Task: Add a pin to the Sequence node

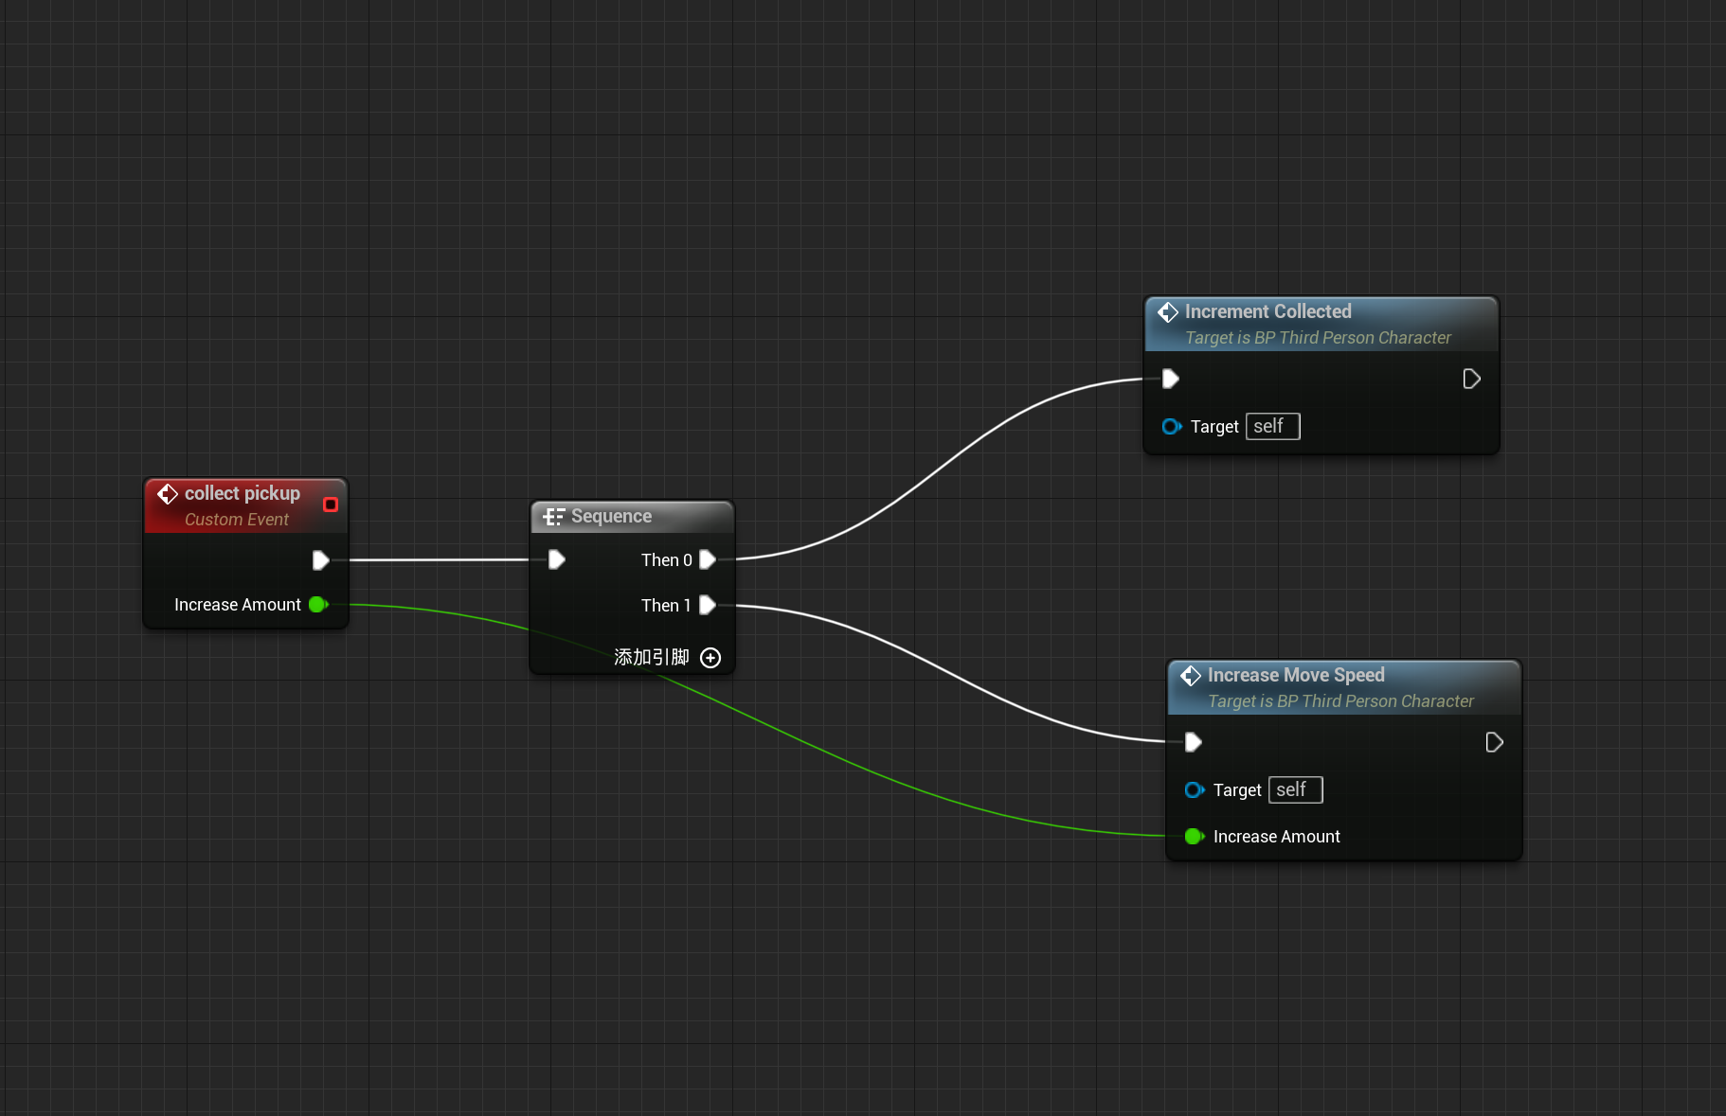Action: click(x=710, y=658)
